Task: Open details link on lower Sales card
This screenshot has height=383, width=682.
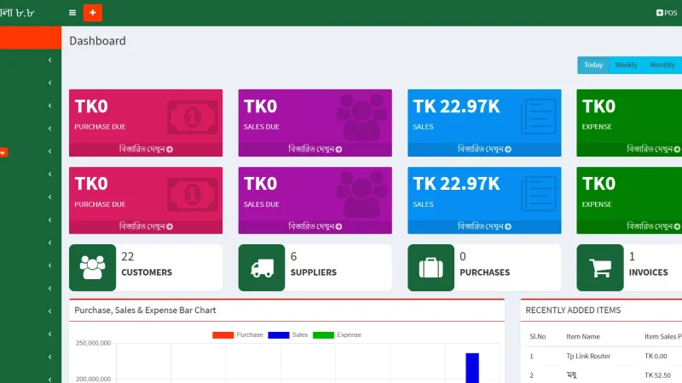Action: pos(484,226)
